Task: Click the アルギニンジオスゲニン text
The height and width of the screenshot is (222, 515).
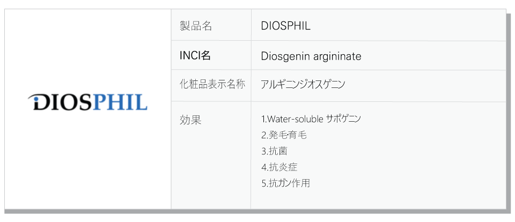Action: point(303,85)
